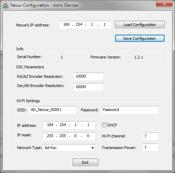
Task: Click first octet 169 of Wi-Fi IP address
Action: pyautogui.click(x=50, y=125)
